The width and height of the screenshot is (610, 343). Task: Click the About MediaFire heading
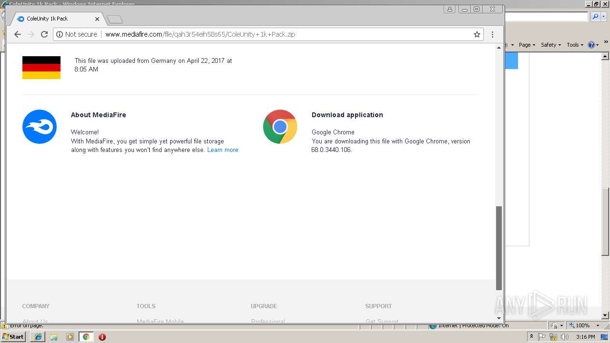99,115
